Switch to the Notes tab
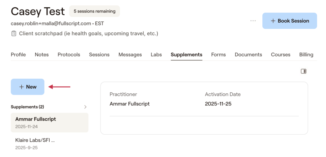The height and width of the screenshot is (157, 326). pyautogui.click(x=42, y=54)
